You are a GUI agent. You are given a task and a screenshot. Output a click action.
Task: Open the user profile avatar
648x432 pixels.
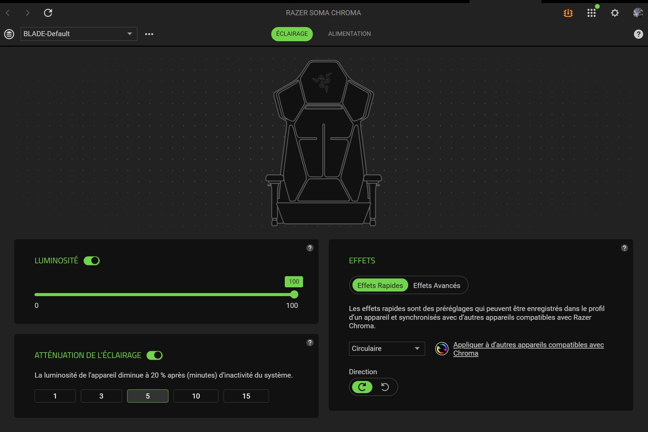pyautogui.click(x=638, y=13)
